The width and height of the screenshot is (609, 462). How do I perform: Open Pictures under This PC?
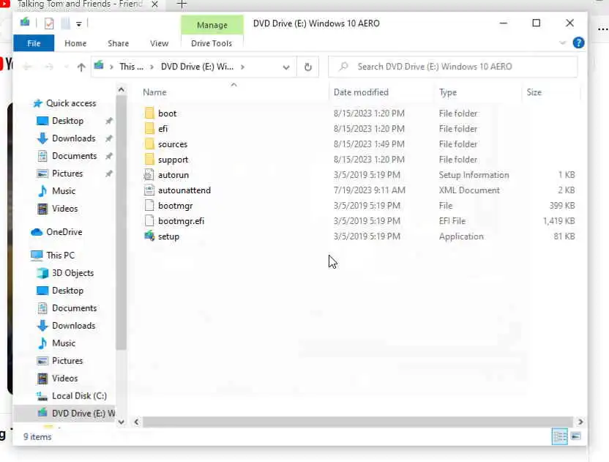(x=67, y=360)
